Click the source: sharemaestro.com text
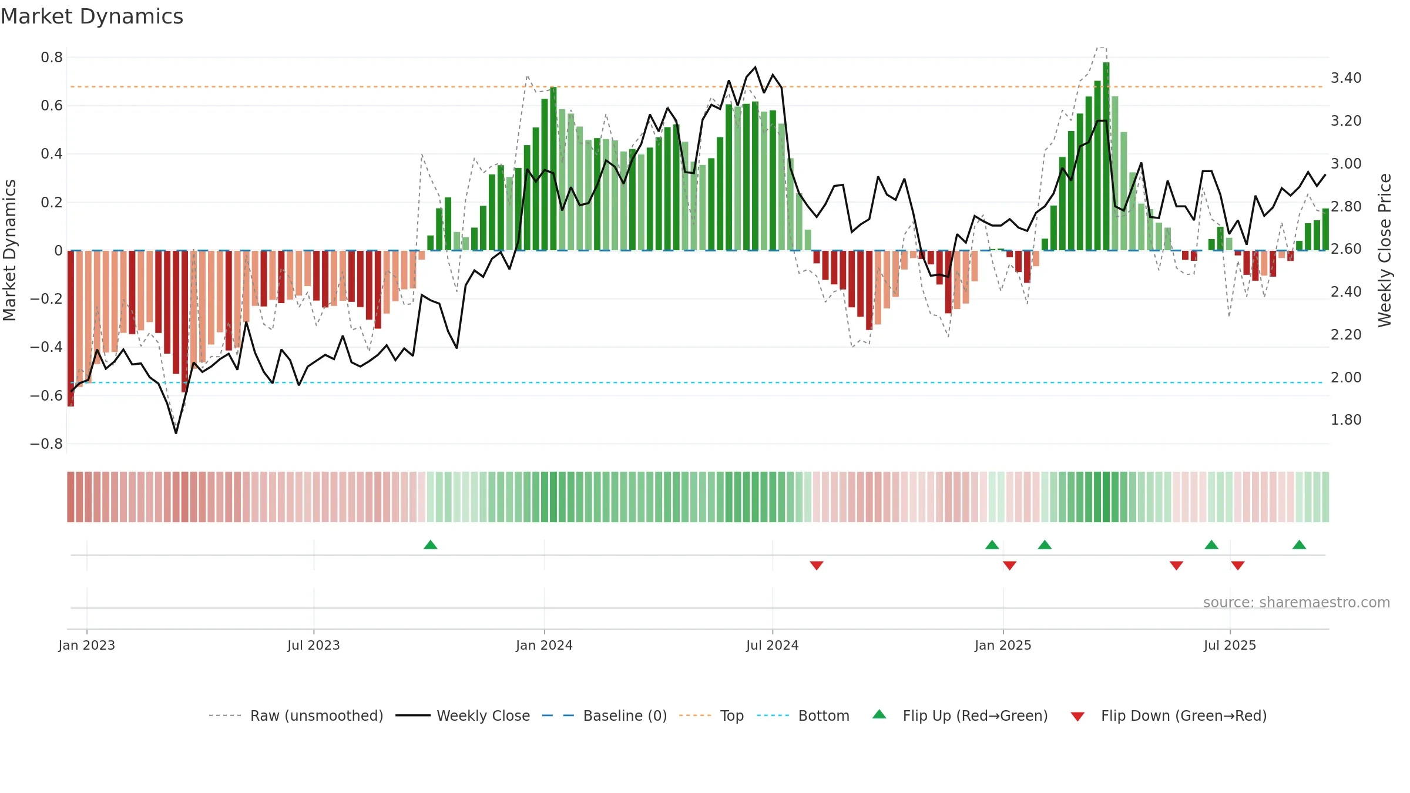 point(1297,602)
